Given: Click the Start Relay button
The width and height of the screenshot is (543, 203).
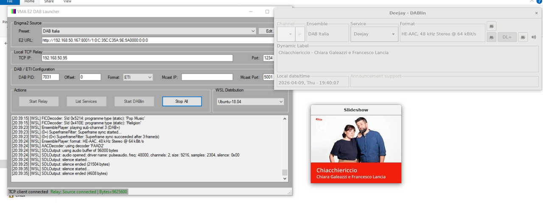Looking at the screenshot, I should [38, 101].
